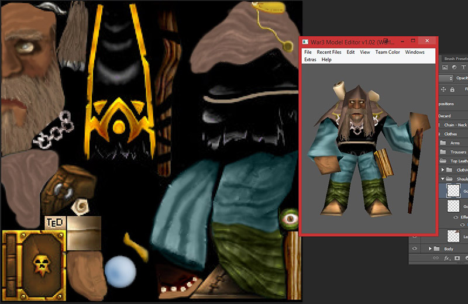Hide the Body layer group
This screenshot has width=468, height=304.
pyautogui.click(x=415, y=248)
